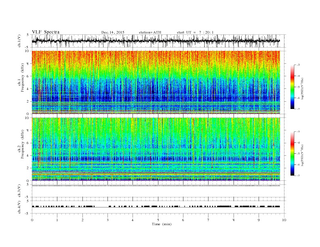The width and height of the screenshot is (320, 247).
Task: Click the "ch.1(V)" waveform axis label
Action: pos(19,41)
